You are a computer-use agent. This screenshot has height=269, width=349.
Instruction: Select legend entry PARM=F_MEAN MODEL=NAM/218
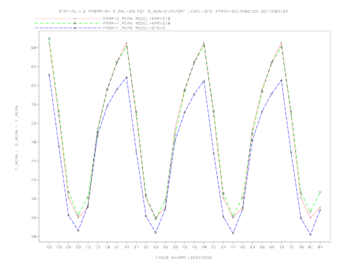tap(137, 23)
